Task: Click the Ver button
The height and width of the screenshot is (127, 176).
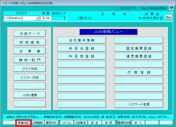Action: pos(169,17)
